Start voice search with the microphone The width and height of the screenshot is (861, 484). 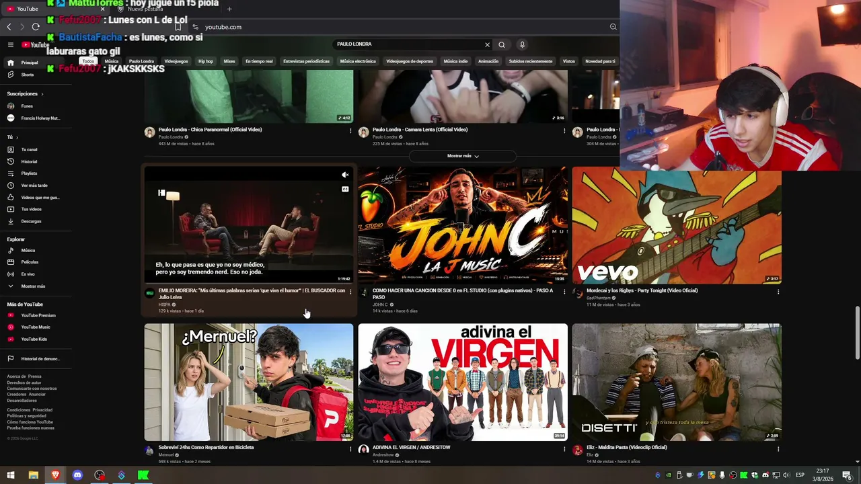[x=522, y=44]
